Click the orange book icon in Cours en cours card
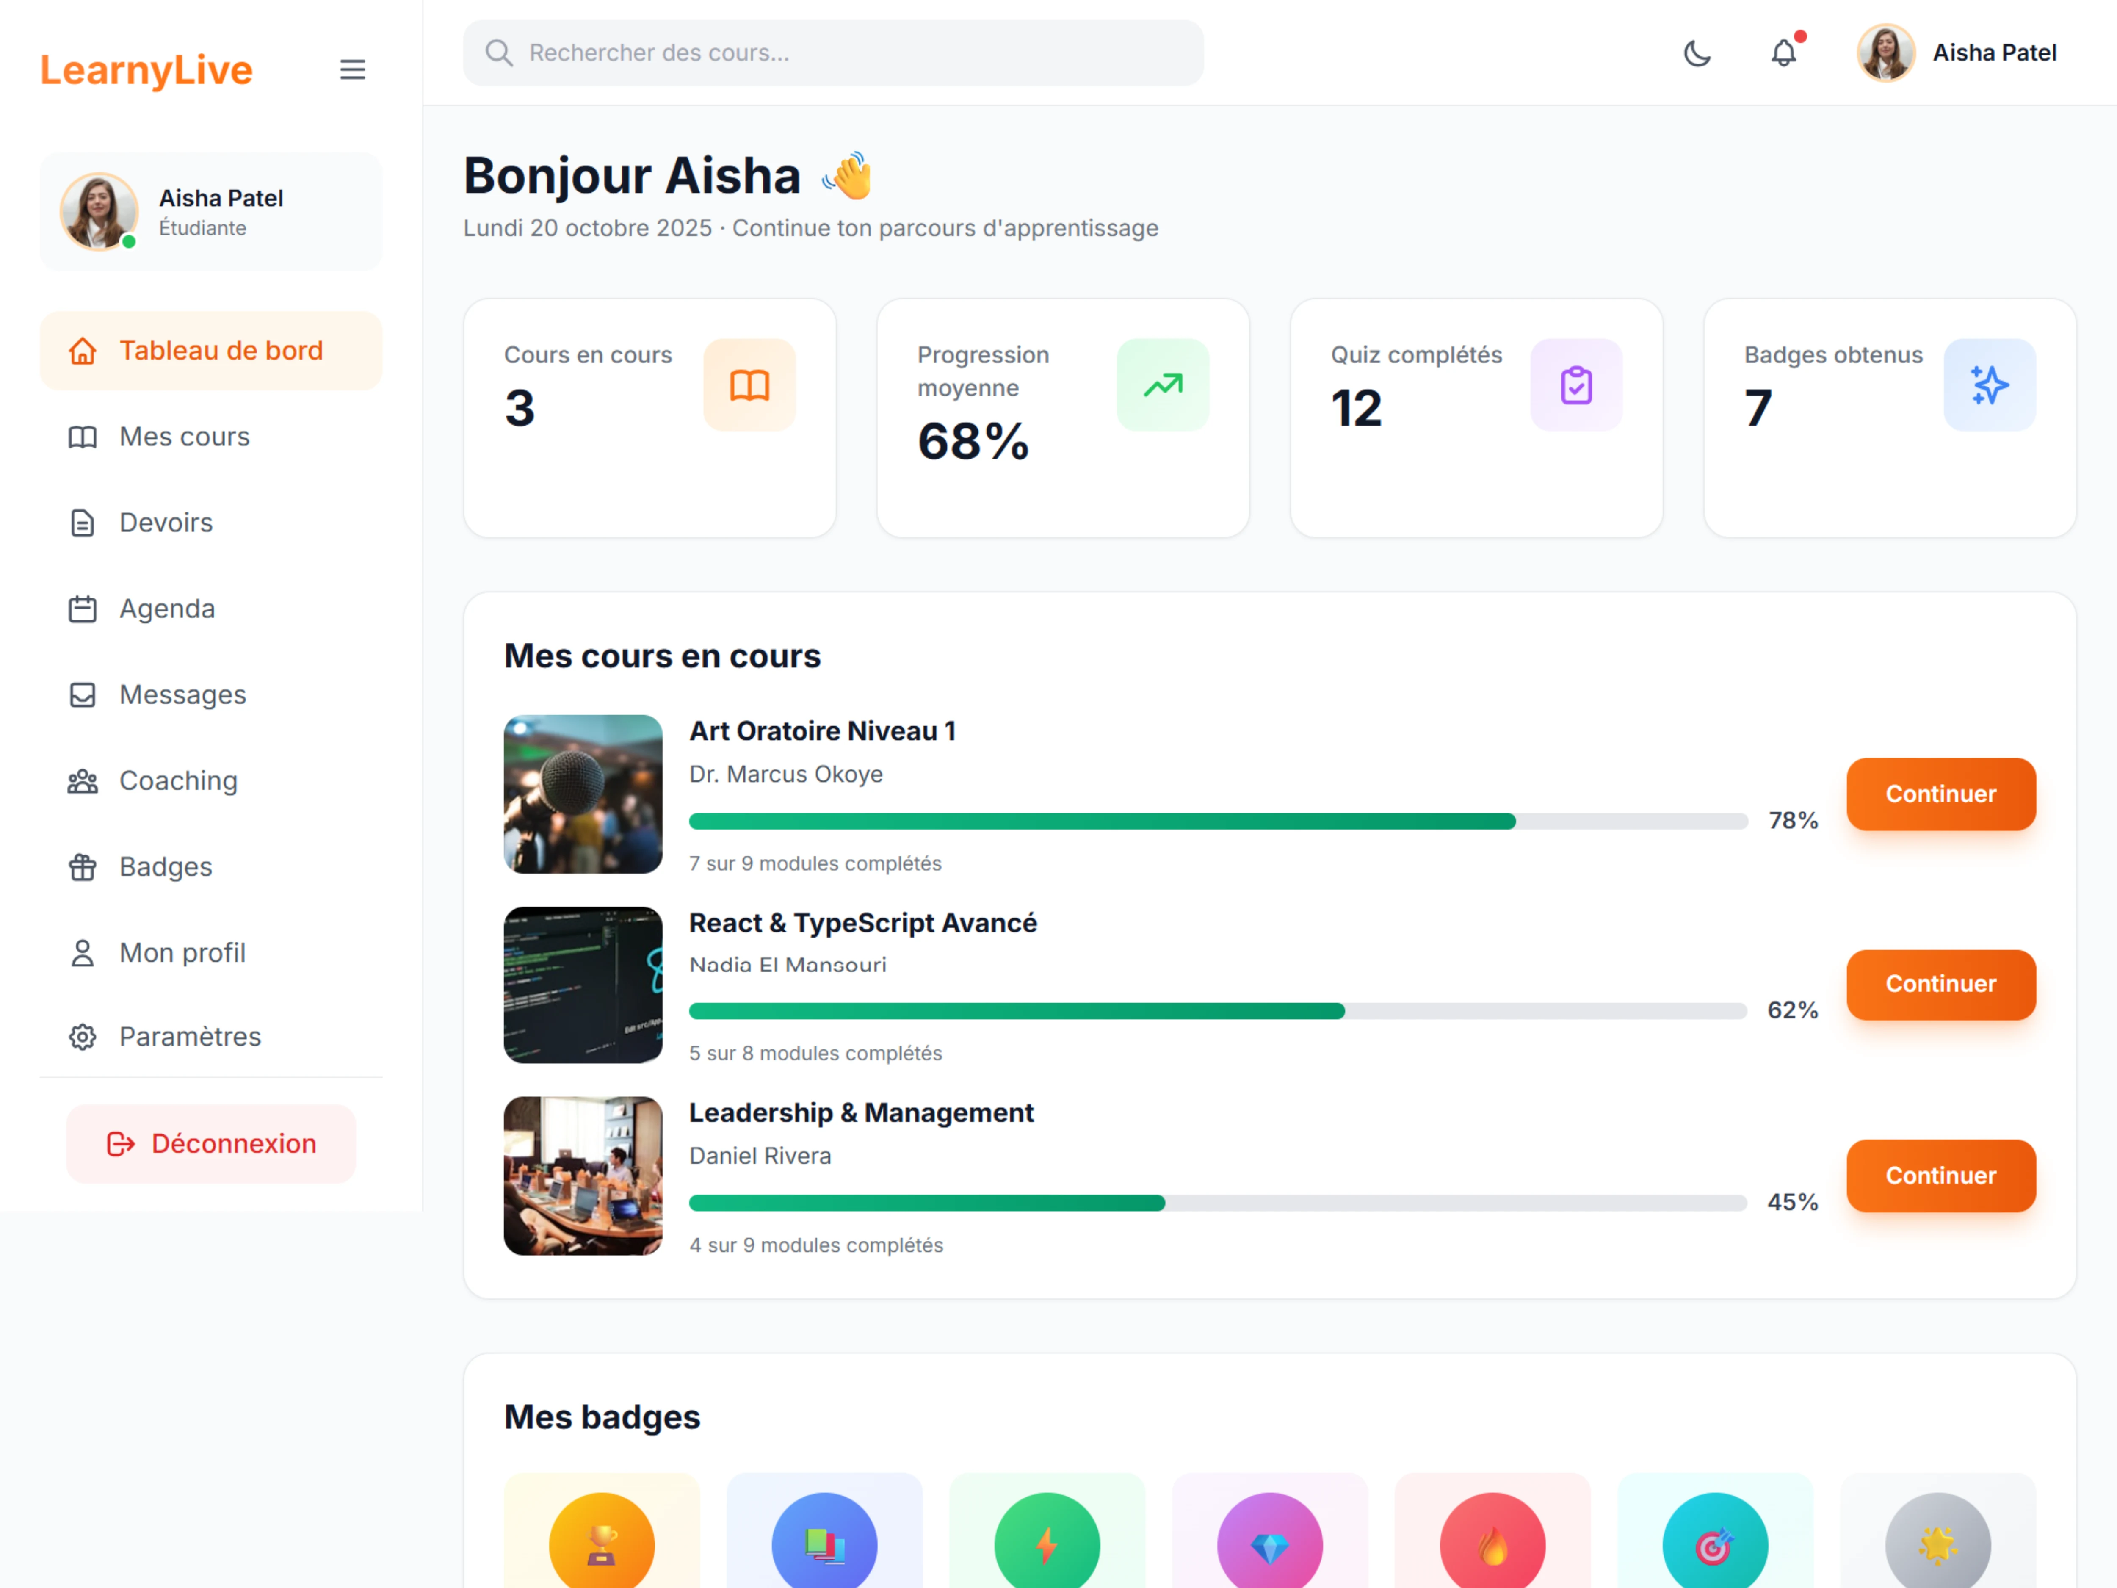Viewport: 2117px width, 1588px height. pyautogui.click(x=749, y=385)
